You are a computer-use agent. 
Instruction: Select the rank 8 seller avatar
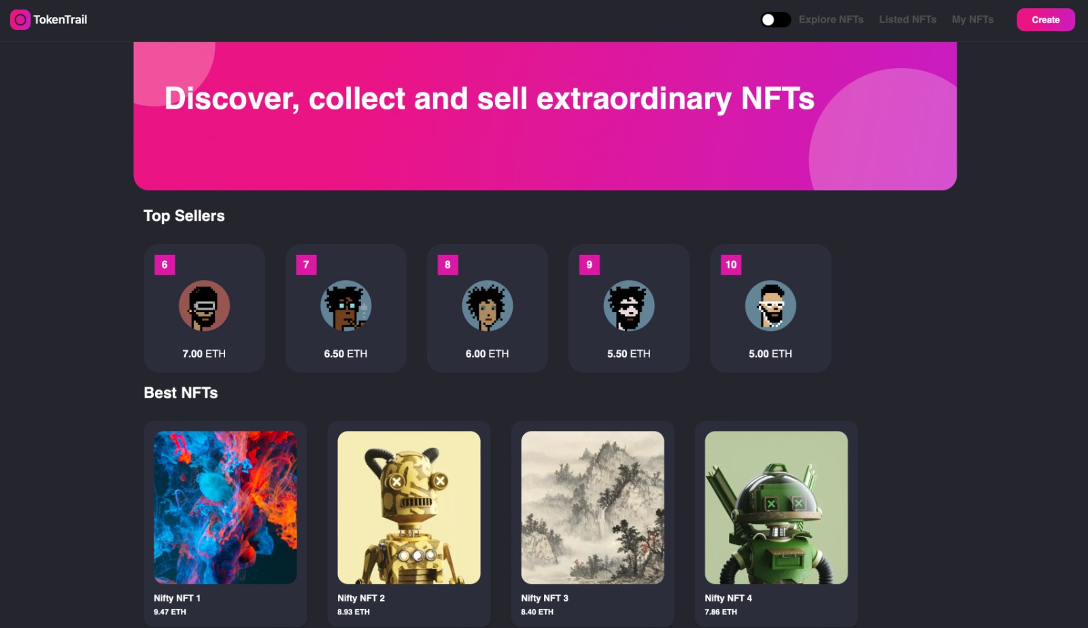488,306
